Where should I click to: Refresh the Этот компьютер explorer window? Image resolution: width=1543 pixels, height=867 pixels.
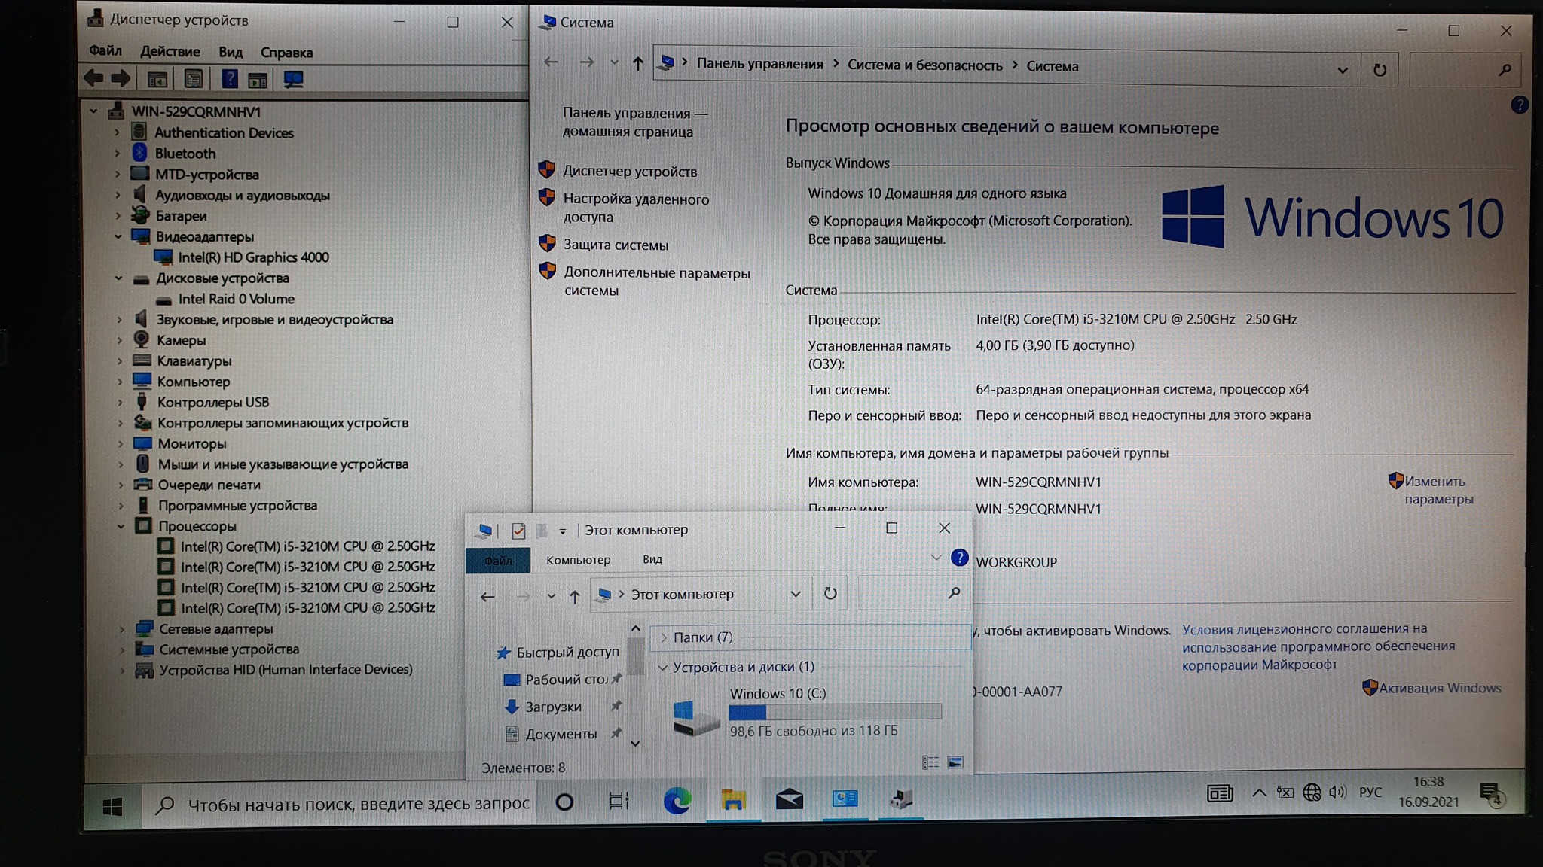click(x=830, y=594)
